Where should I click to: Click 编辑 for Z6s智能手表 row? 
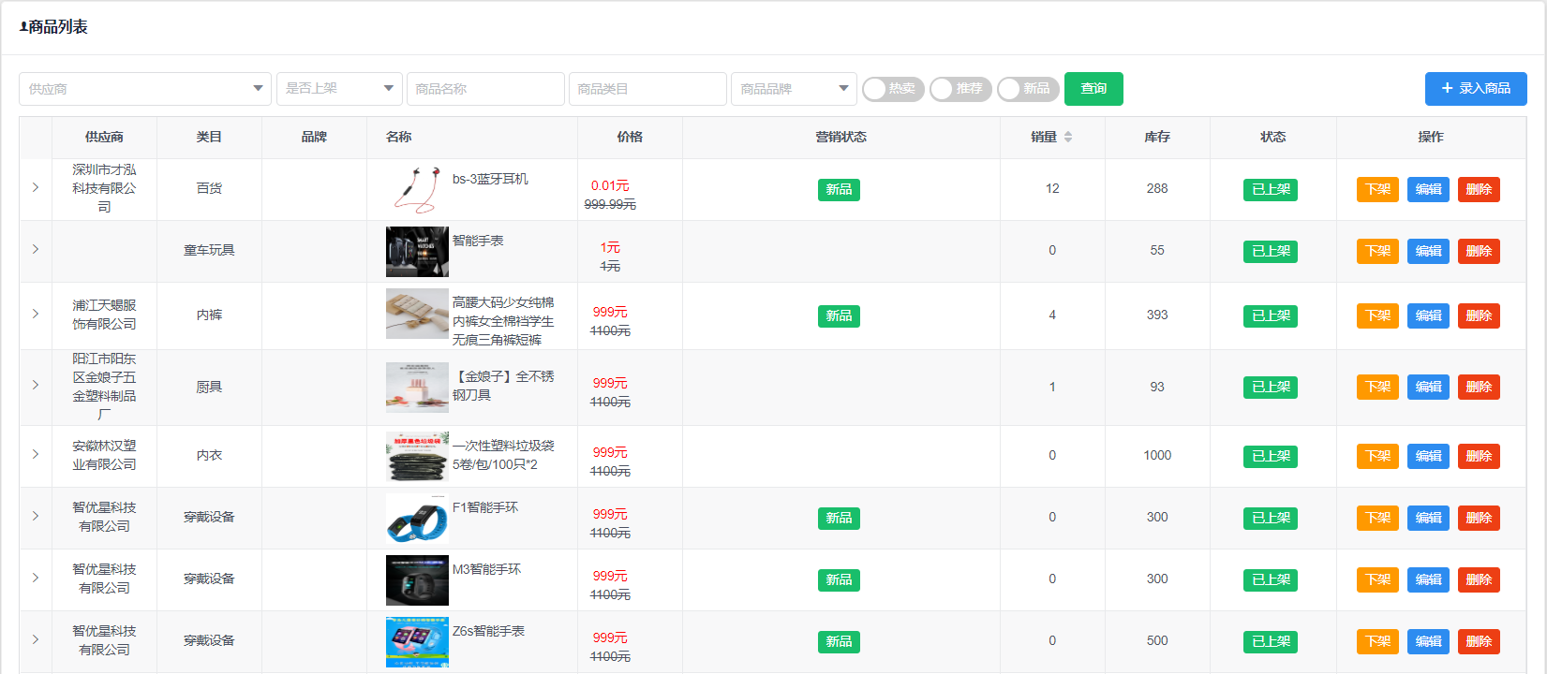coord(1428,641)
